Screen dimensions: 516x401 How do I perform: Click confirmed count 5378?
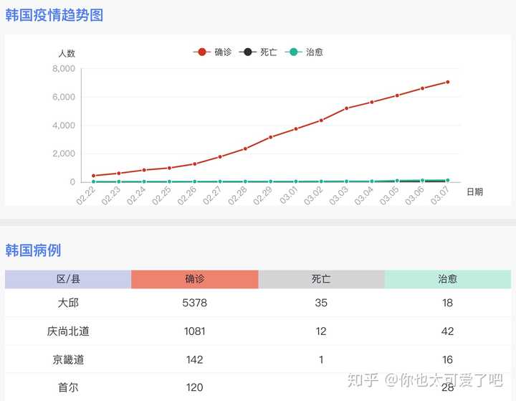(194, 303)
